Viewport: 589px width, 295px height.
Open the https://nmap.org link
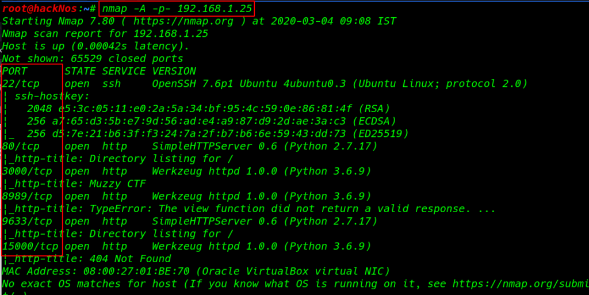coord(183,21)
